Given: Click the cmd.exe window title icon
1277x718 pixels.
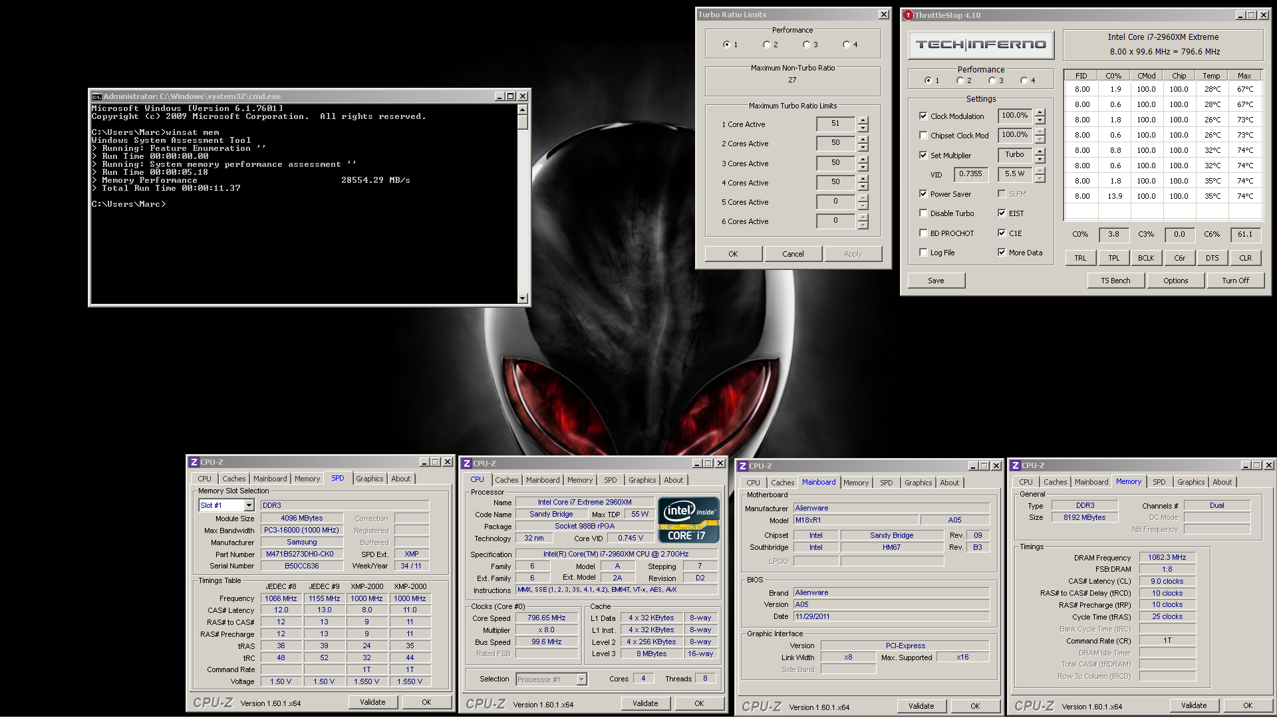Looking at the screenshot, I should 96,96.
